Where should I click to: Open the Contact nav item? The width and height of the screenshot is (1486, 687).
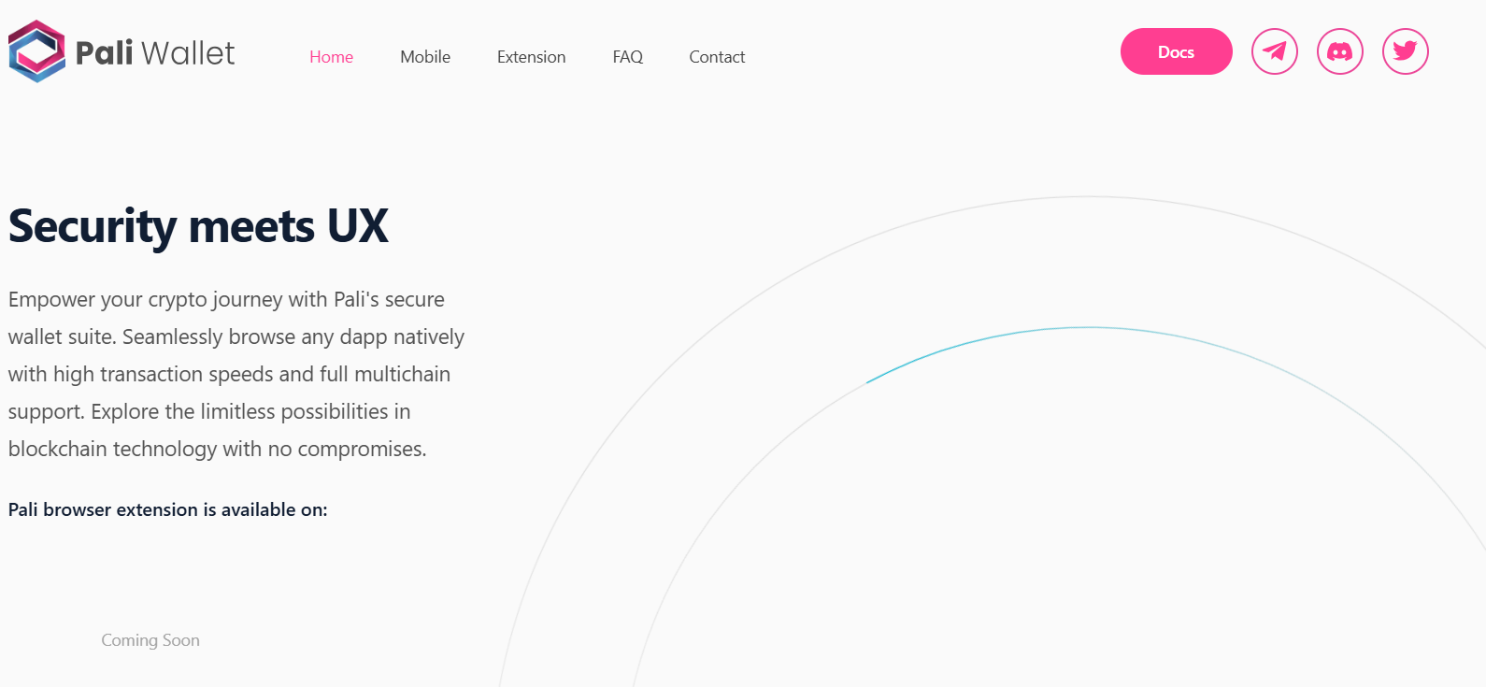pos(717,57)
